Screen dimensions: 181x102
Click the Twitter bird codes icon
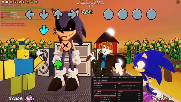36,2
